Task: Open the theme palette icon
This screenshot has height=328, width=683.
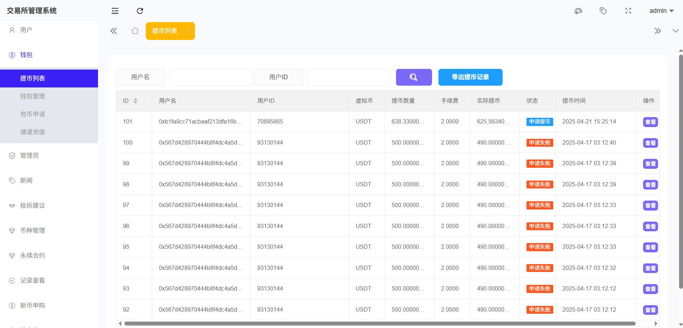Action: [x=578, y=11]
